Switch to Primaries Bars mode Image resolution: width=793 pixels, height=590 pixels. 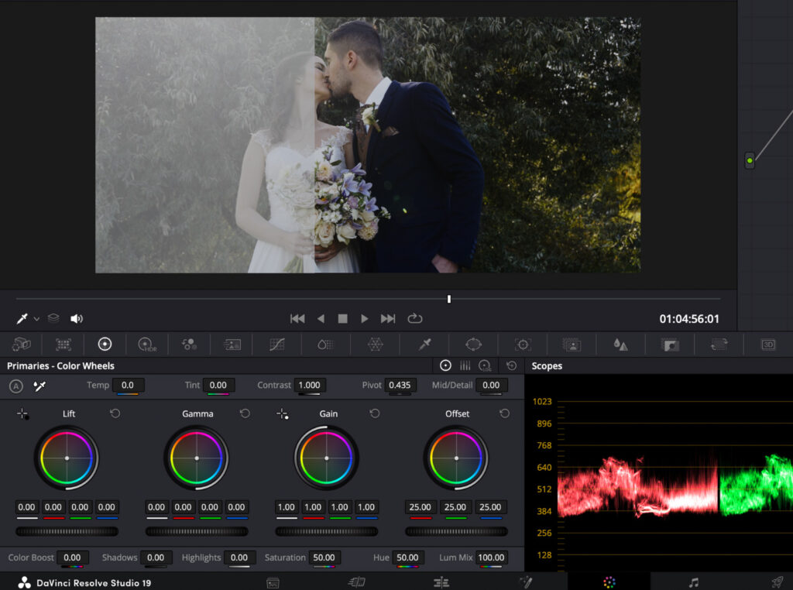coord(465,365)
